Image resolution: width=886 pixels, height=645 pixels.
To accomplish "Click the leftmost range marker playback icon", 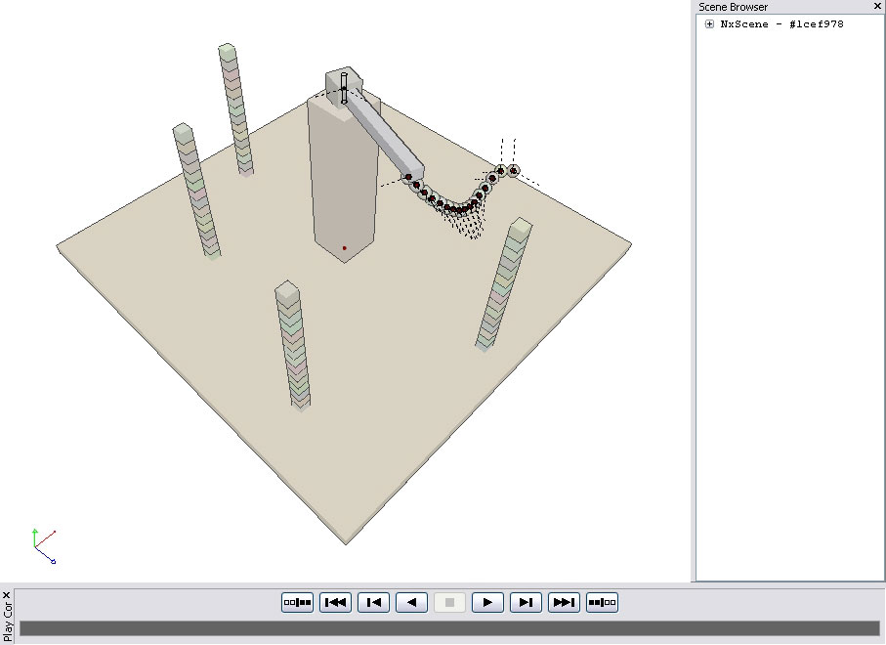I will pyautogui.click(x=297, y=602).
